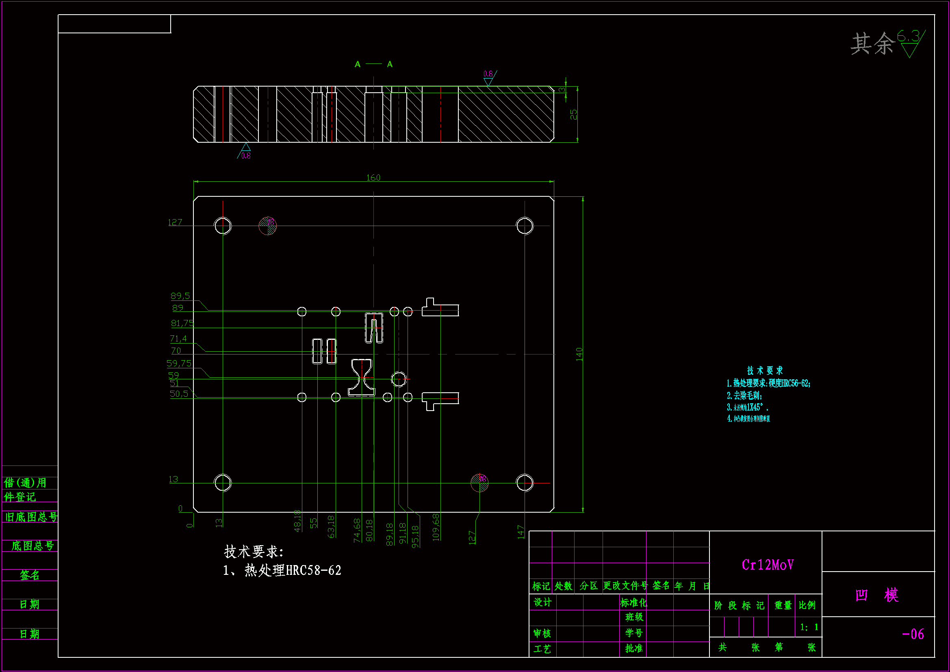Select the -06 drawing number text
This screenshot has width=950, height=672.
tap(912, 634)
